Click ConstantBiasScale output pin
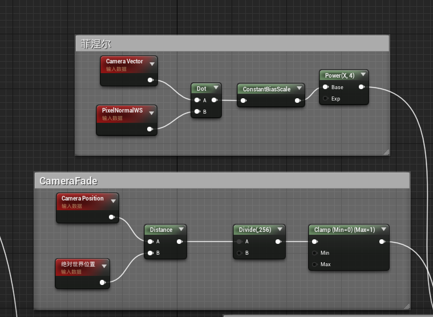Screen dimensions: 433x317 coord(297,101)
